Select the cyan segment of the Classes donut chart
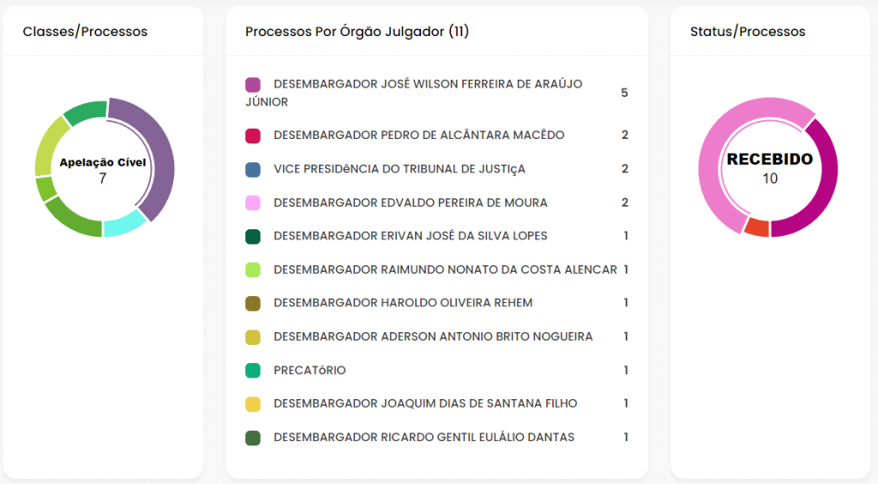Viewport: 878px width, 484px height. pyautogui.click(x=124, y=223)
